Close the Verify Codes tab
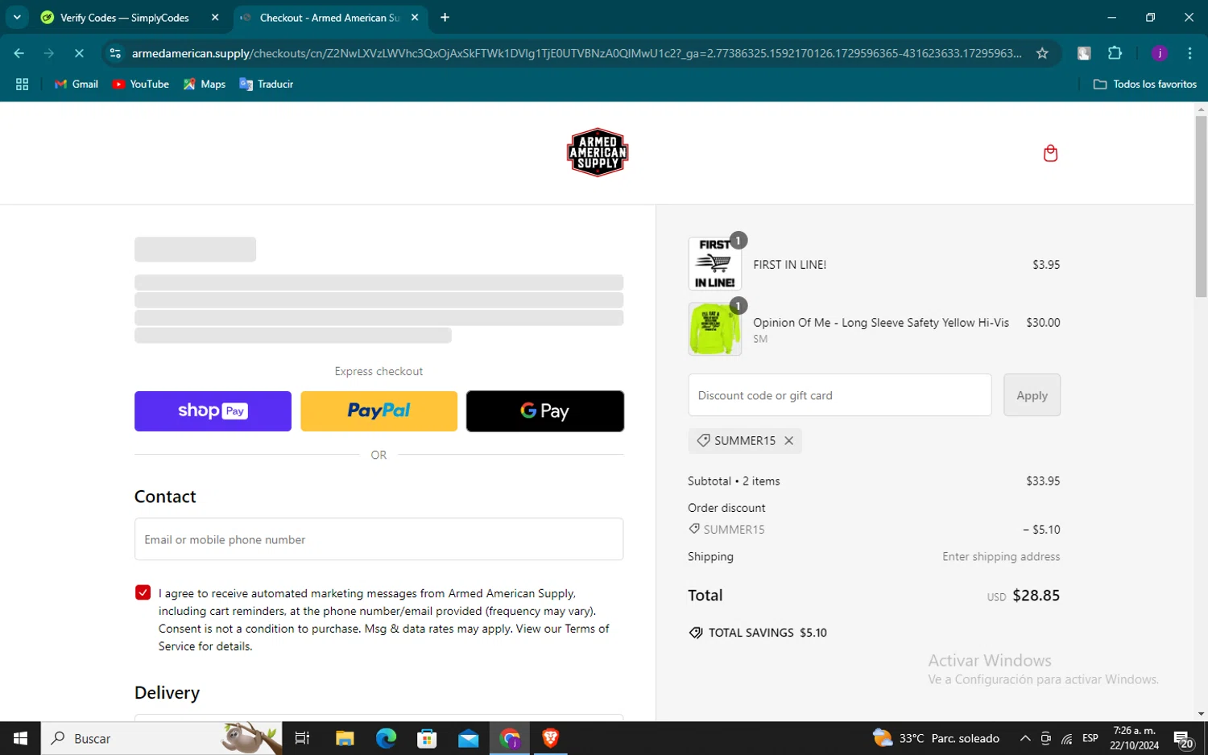Image resolution: width=1208 pixels, height=755 pixels. 215,18
